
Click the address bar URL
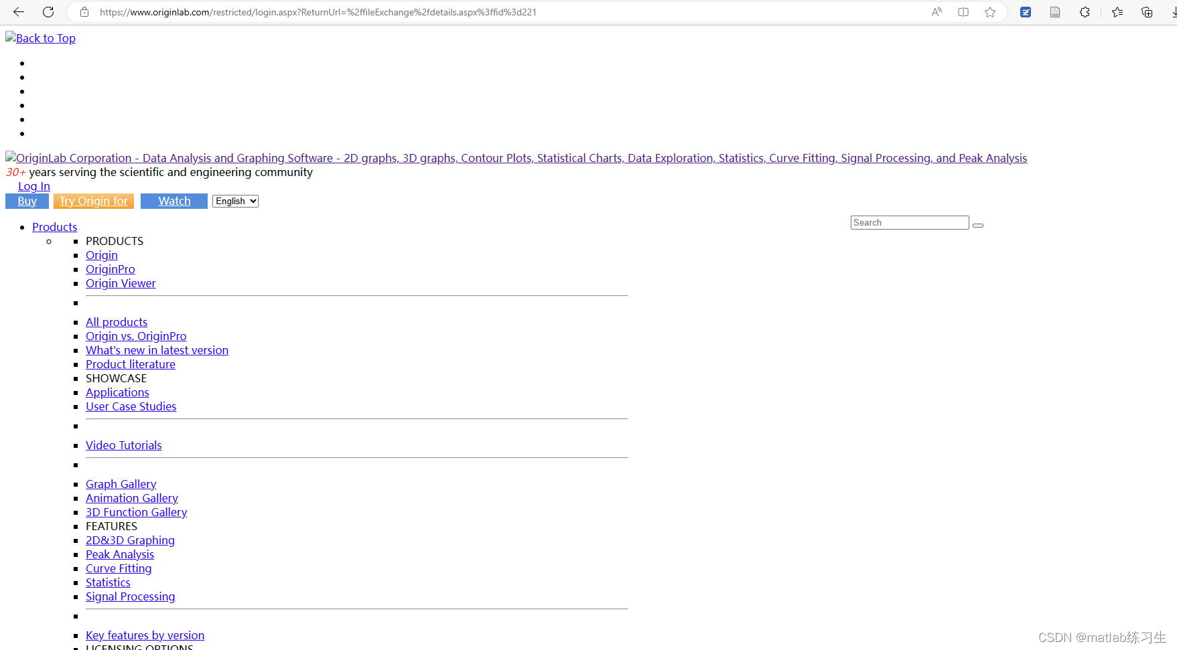tap(318, 12)
